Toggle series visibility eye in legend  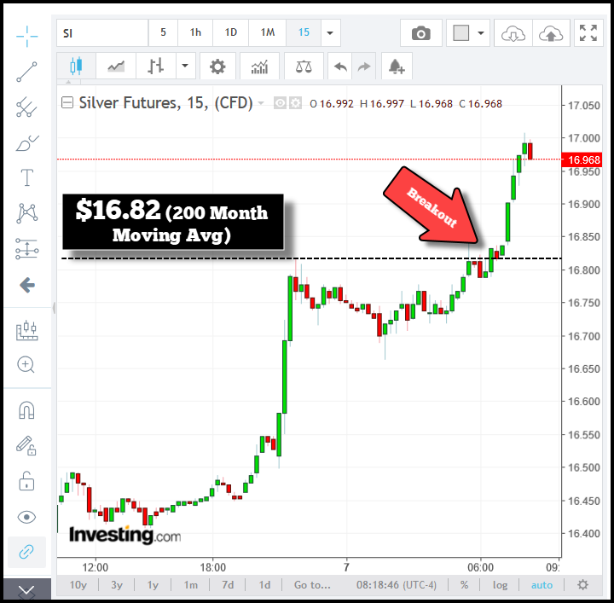pyautogui.click(x=280, y=103)
